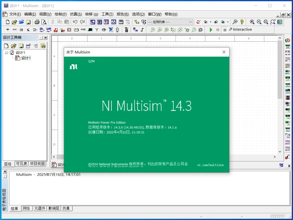293x220 pixels.
Task: Place a Source component from the ground-symbol icon
Action: [x=8, y=30]
